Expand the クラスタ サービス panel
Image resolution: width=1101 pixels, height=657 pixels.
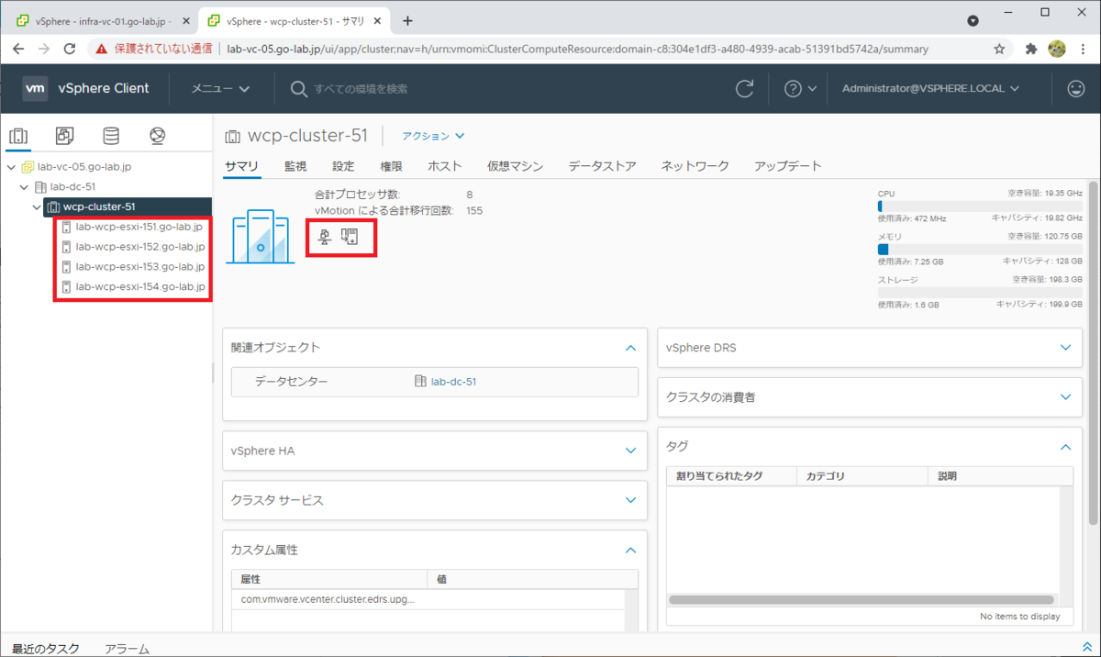pos(630,500)
